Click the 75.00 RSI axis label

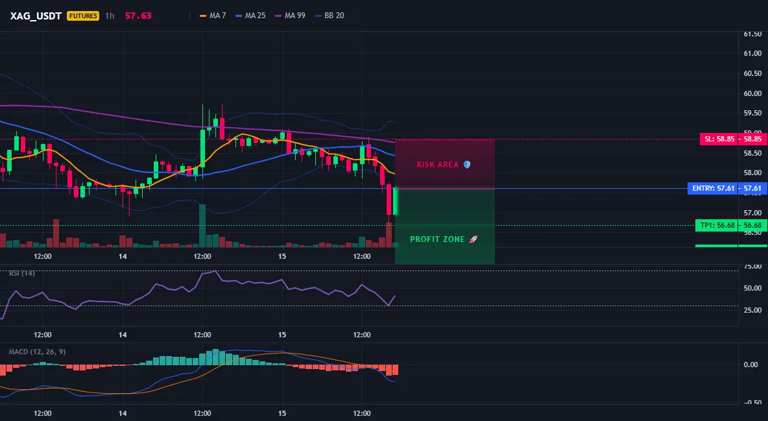point(752,267)
